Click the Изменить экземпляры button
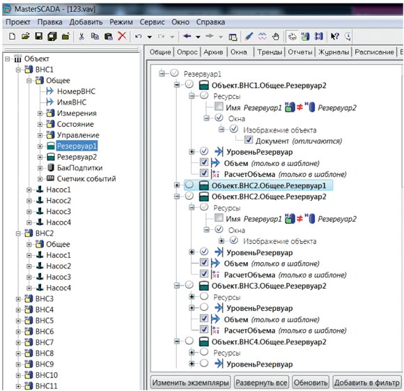The height and width of the screenshot is (391, 404). pos(190,383)
